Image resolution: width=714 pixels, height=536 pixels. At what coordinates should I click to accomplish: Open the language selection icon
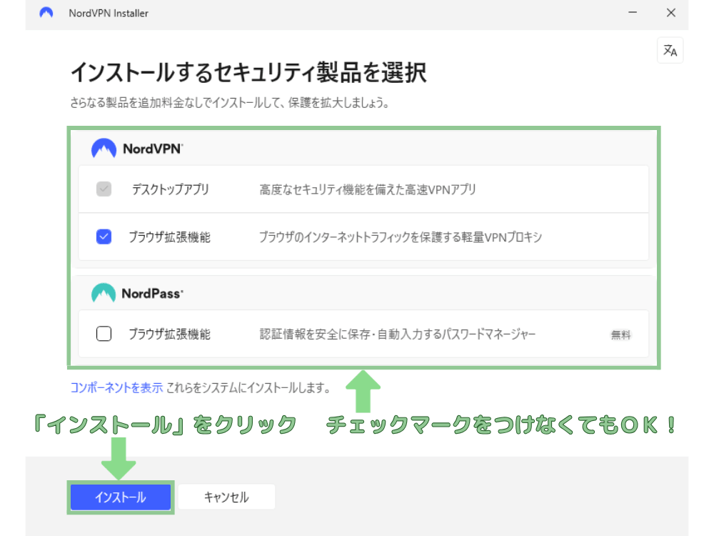click(x=670, y=50)
